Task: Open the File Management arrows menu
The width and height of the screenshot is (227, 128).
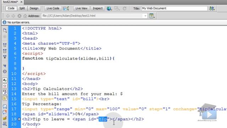Action: pyautogui.click(x=212, y=9)
